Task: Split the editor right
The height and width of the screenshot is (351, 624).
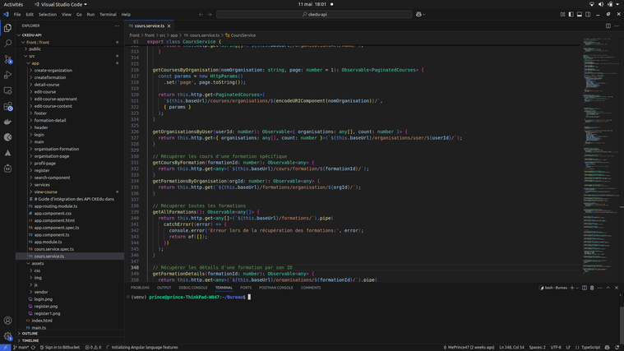Action: [x=608, y=25]
